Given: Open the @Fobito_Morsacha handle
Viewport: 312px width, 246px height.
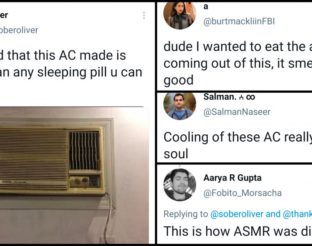Looking at the screenshot, I should coord(242,193).
